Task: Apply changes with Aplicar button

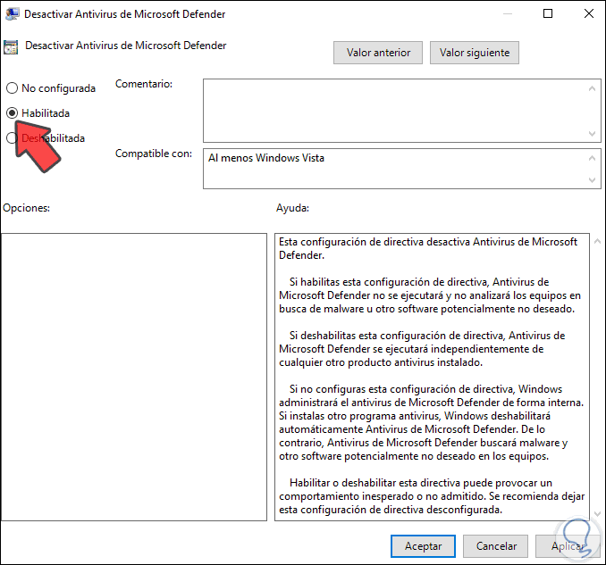Action: [x=568, y=546]
